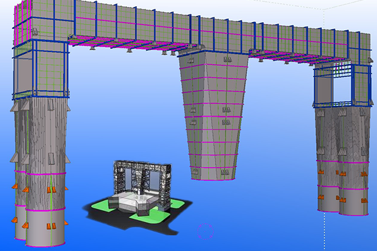This screenshot has width=377, height=251.
Task: Select the blue framed box atop the left column
Action: click(x=39, y=69)
